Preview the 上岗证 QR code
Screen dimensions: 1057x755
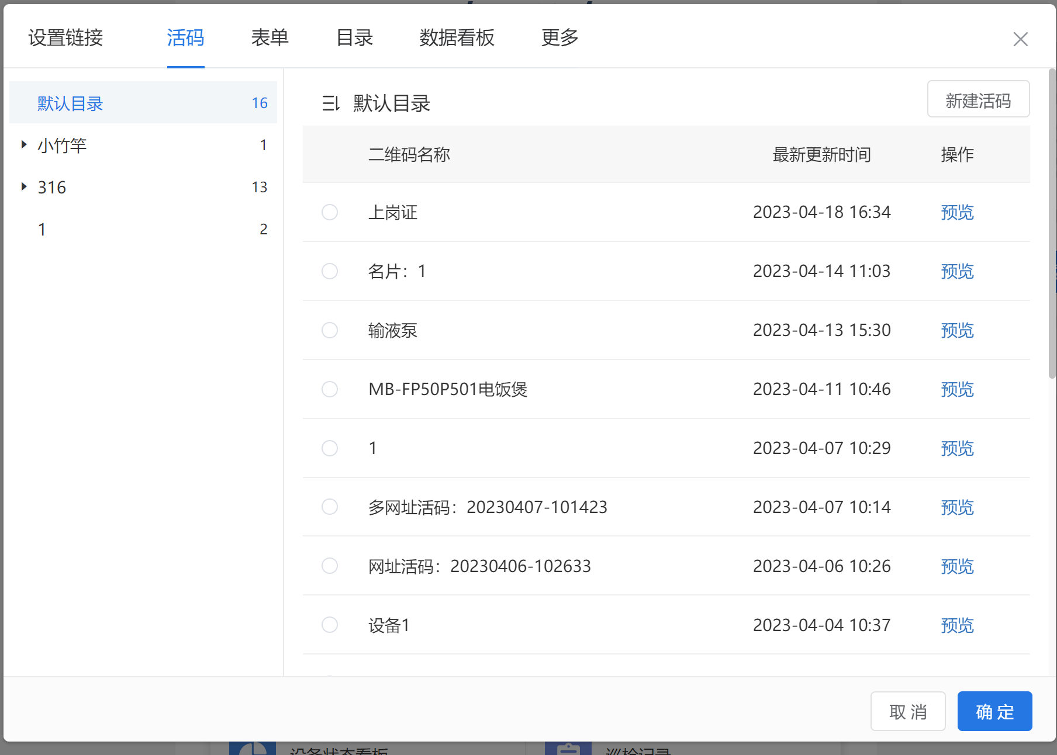tap(957, 212)
